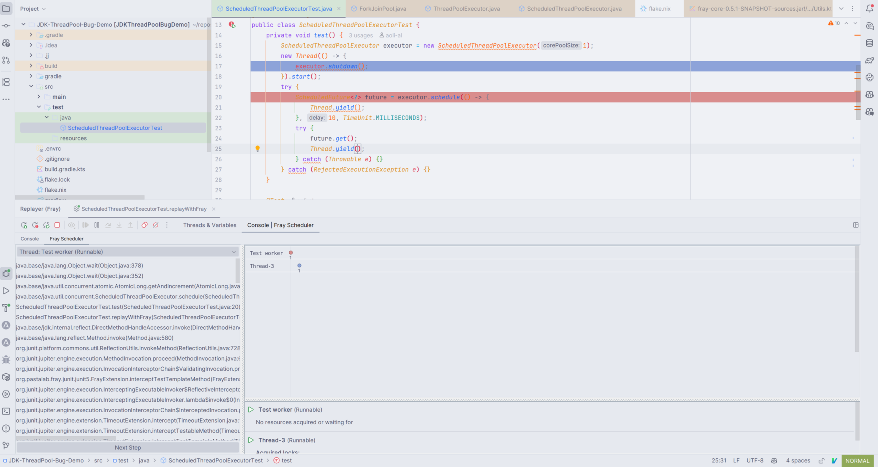Stop the running replay session
Viewport: 878px width, 467px height.
pyautogui.click(x=57, y=225)
